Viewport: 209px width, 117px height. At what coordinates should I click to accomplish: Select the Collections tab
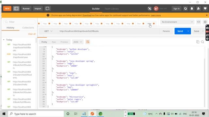[x=28, y=28]
